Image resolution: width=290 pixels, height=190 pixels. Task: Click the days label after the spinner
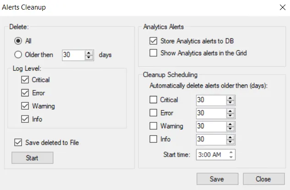(105, 55)
